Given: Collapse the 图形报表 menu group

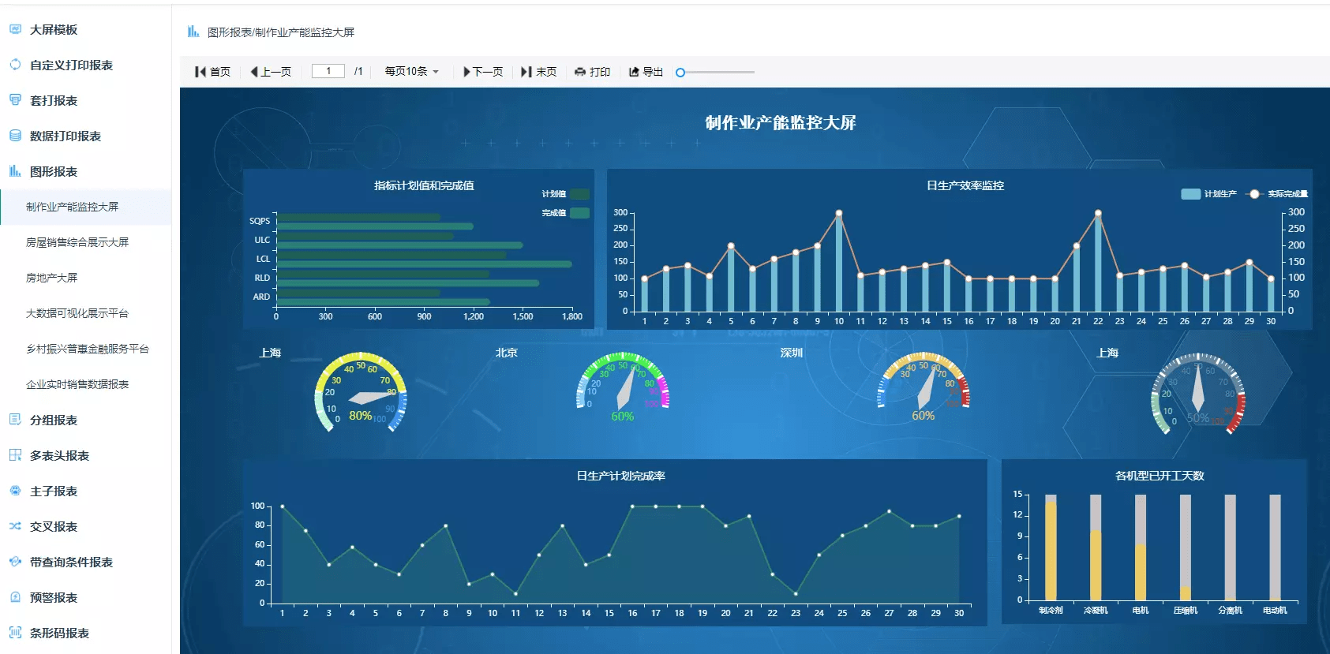Looking at the screenshot, I should point(54,171).
